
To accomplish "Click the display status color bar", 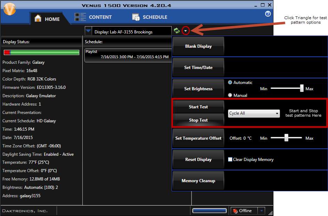I will [x=41, y=52].
